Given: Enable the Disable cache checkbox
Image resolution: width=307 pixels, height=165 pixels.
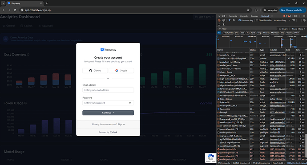Looking at the screenshot, I should 257,20.
